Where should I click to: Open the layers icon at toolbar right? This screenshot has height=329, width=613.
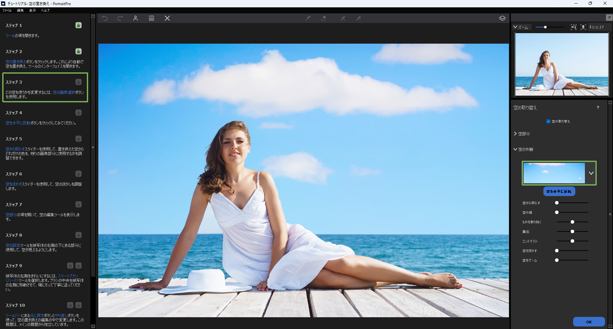click(502, 18)
